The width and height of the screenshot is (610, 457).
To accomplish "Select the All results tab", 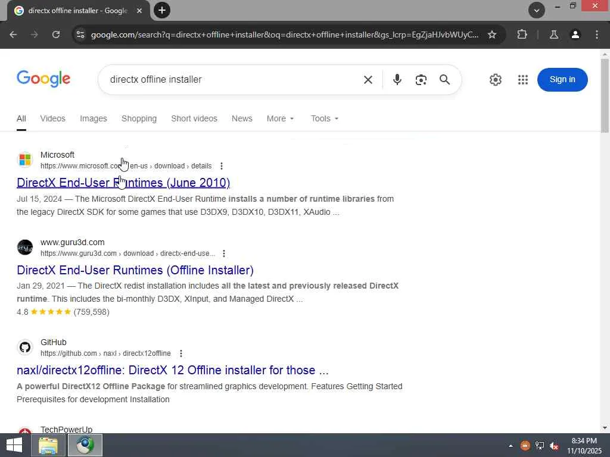I will 21,118.
